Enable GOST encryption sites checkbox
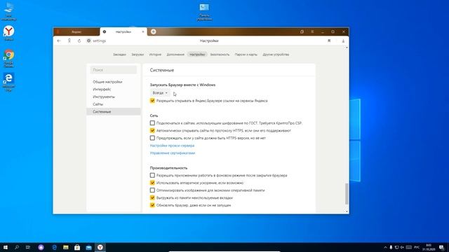Screen dimensions: 449x252 pyautogui.click(x=152, y=123)
